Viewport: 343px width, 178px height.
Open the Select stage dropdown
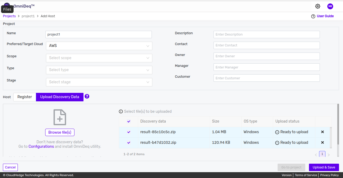click(99, 82)
